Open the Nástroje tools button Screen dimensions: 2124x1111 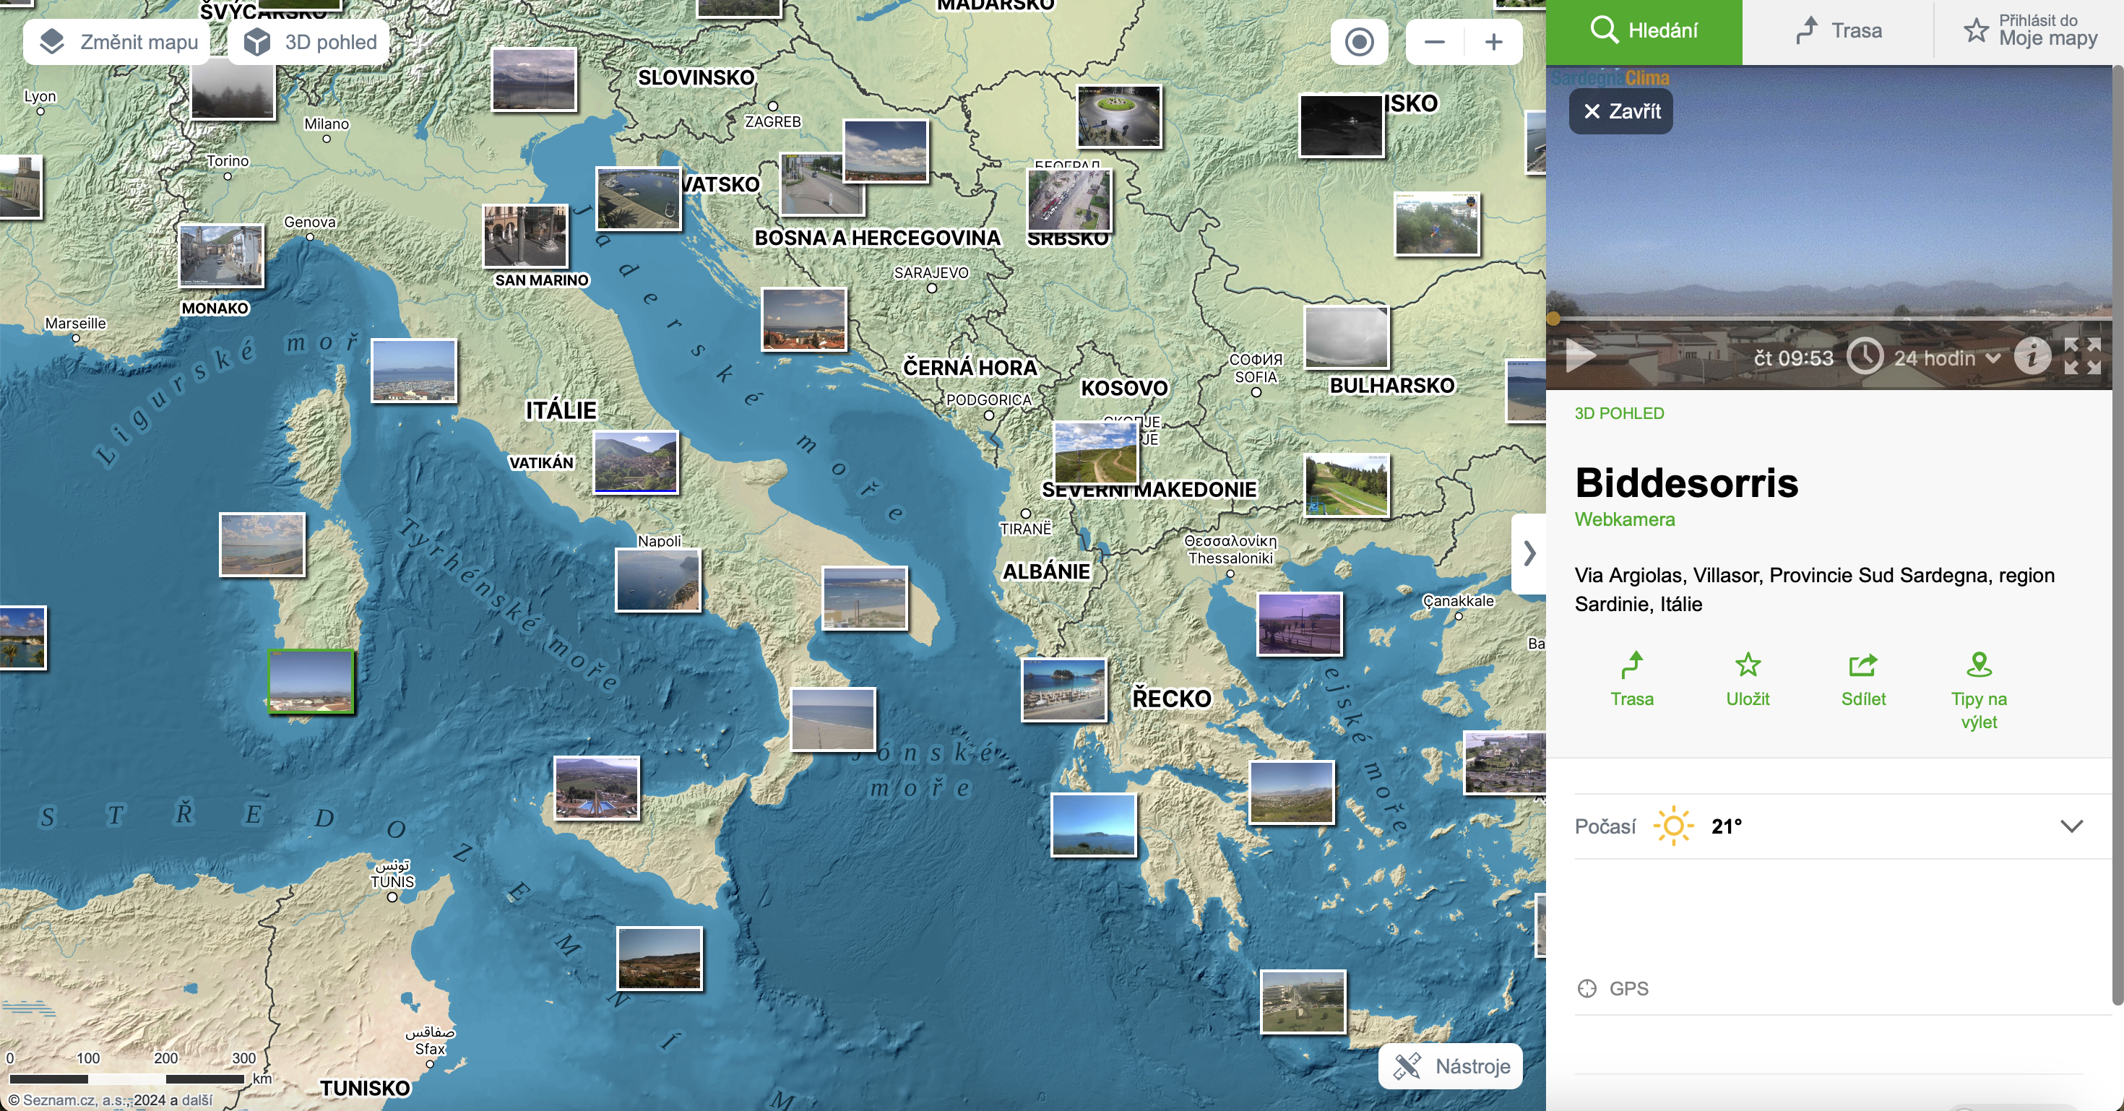[x=1451, y=1065]
